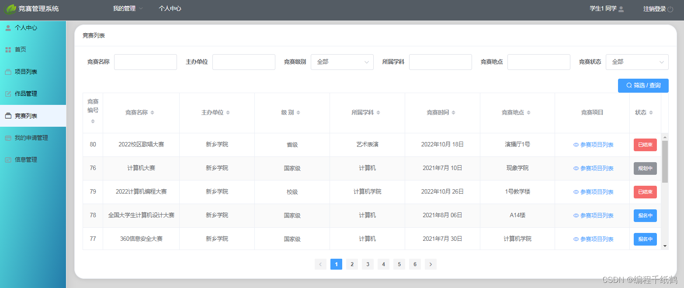This screenshot has width=684, height=288.
Task: Click the 规划中 status badge for 计算机大赛
Action: [645, 168]
